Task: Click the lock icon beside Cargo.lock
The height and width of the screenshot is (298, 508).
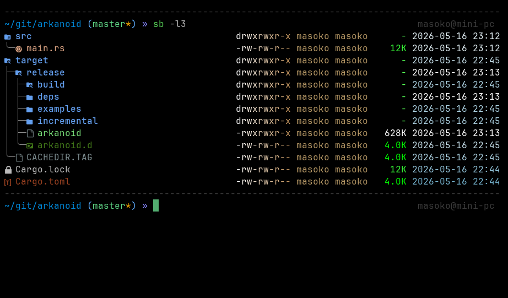Action: [x=8, y=170]
